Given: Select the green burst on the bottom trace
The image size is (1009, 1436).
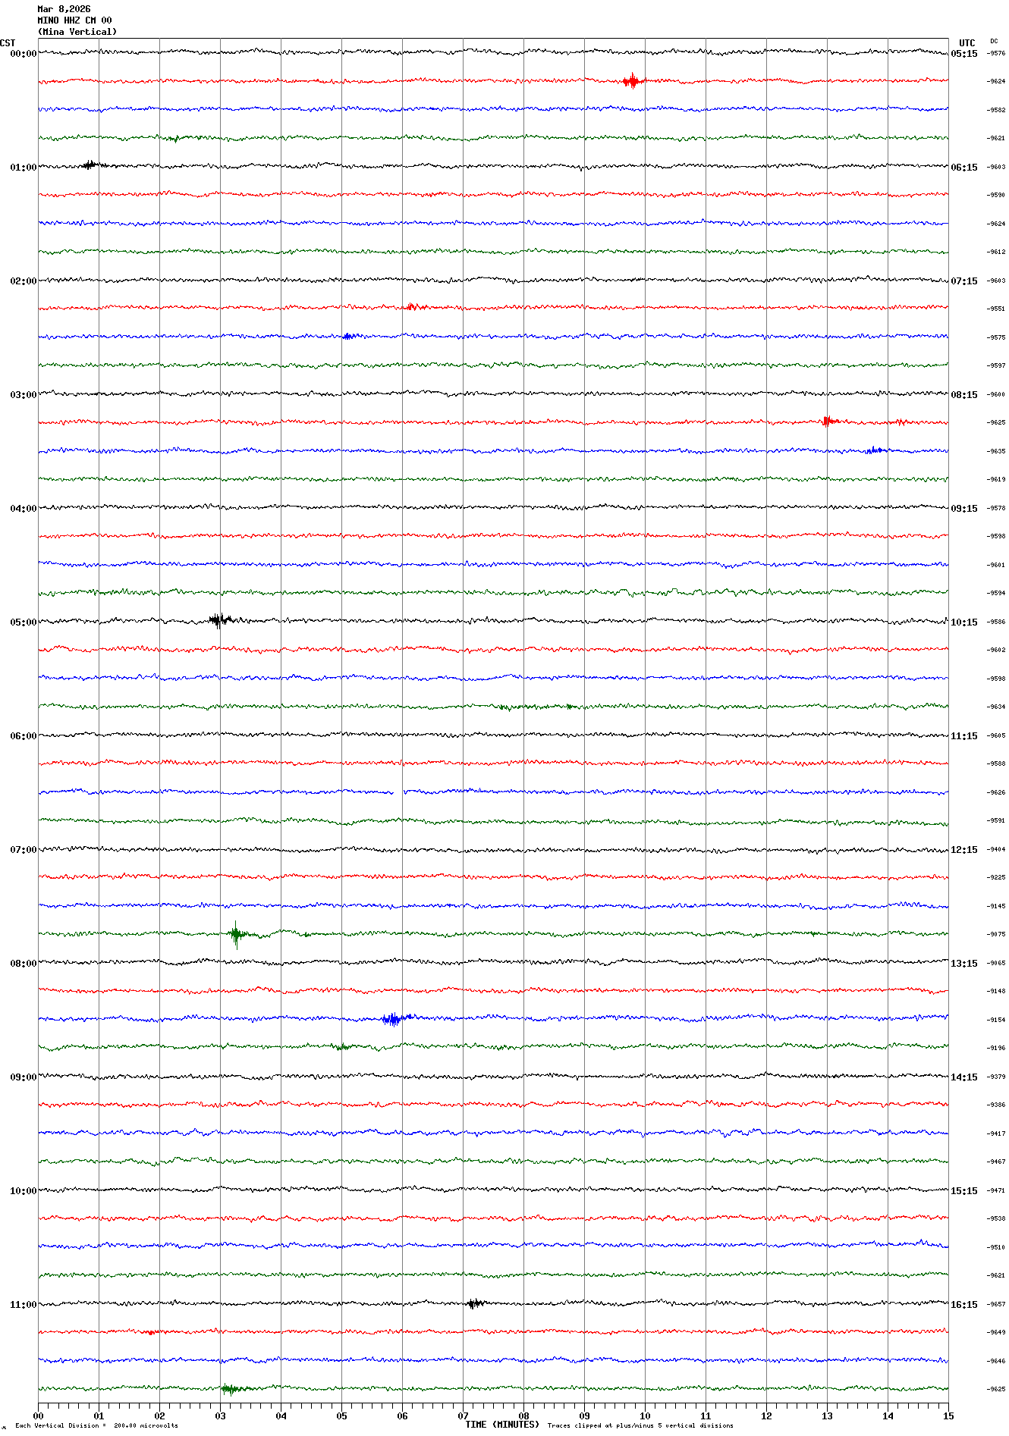Looking at the screenshot, I should [230, 1389].
